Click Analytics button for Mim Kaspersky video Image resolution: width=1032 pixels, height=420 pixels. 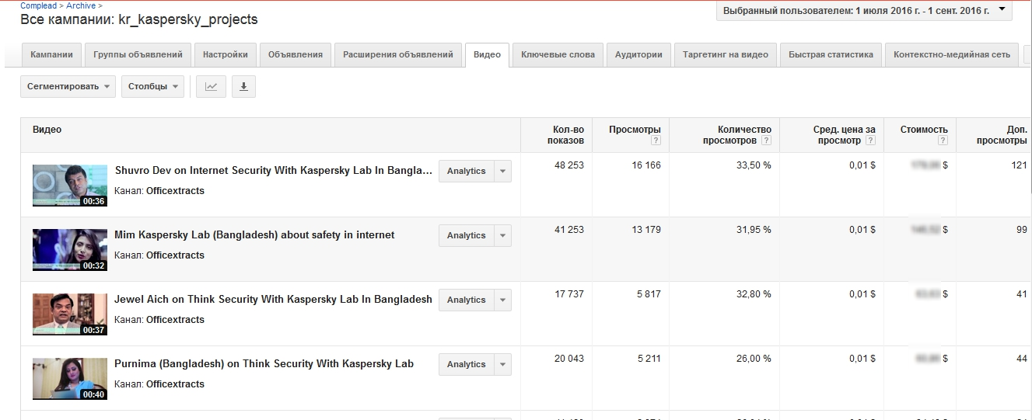pos(466,236)
